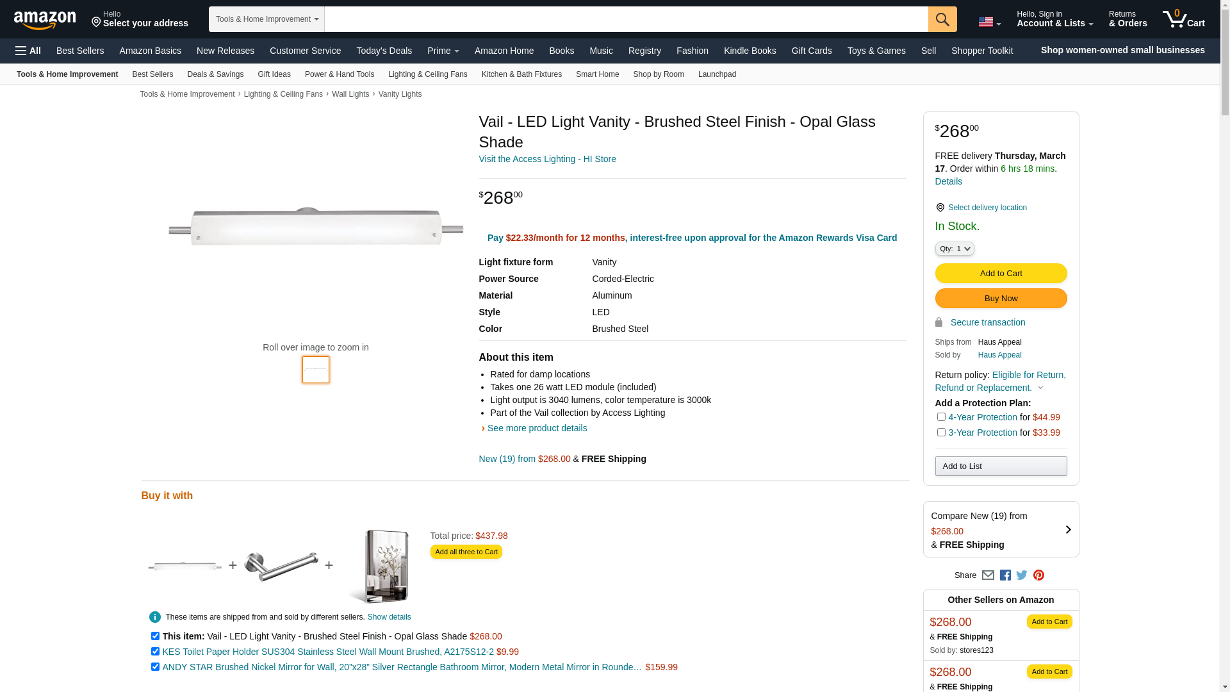Open the country flag language selector
The width and height of the screenshot is (1230, 692).
pos(989,22)
